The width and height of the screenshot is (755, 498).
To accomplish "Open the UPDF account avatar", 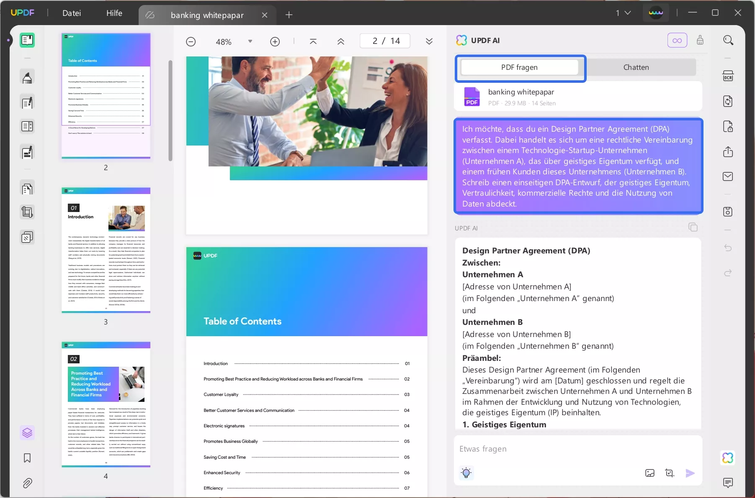I will pyautogui.click(x=656, y=13).
